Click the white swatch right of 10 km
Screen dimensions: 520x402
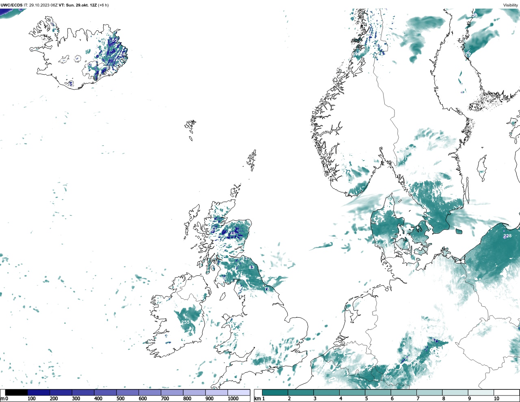(506, 393)
